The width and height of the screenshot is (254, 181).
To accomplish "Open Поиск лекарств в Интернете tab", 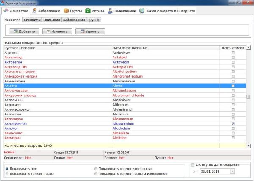I will pyautogui.click(x=167, y=11).
